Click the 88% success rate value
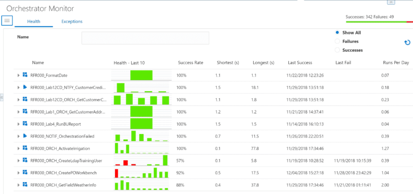 180,185
